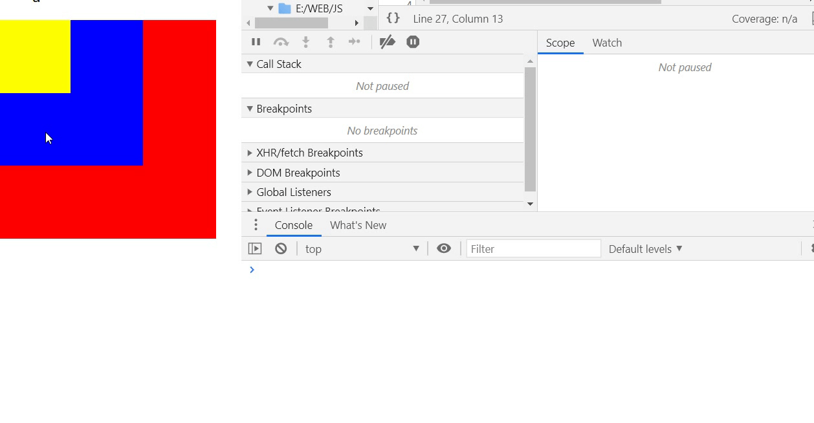Collapse the E:/WEB/JS folder tree item

pyautogui.click(x=270, y=8)
